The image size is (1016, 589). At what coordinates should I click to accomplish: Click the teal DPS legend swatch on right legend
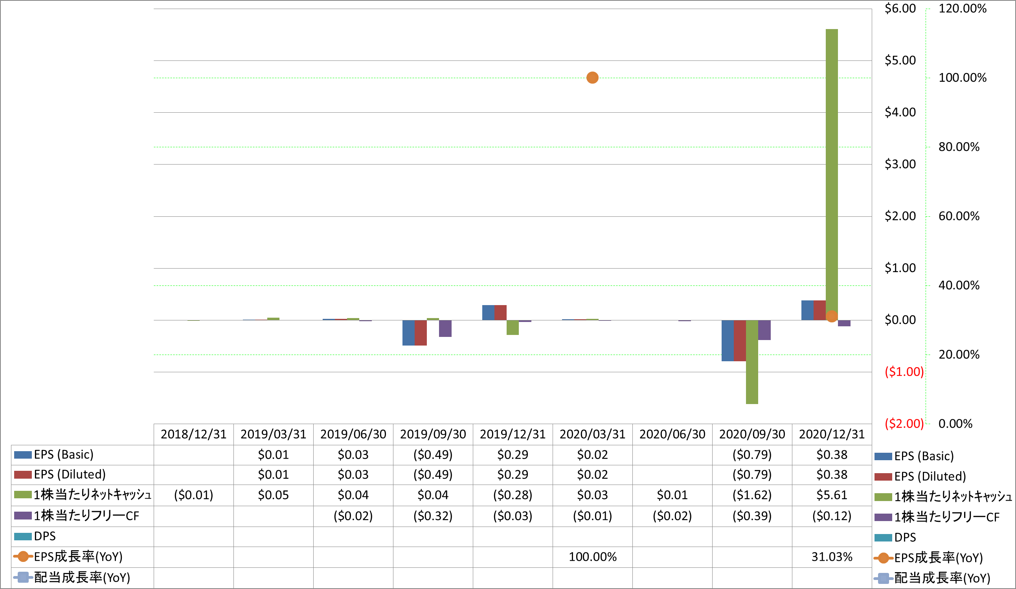point(883,538)
